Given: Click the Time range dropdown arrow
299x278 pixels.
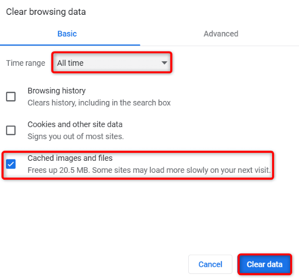Looking at the screenshot, I should pos(164,63).
